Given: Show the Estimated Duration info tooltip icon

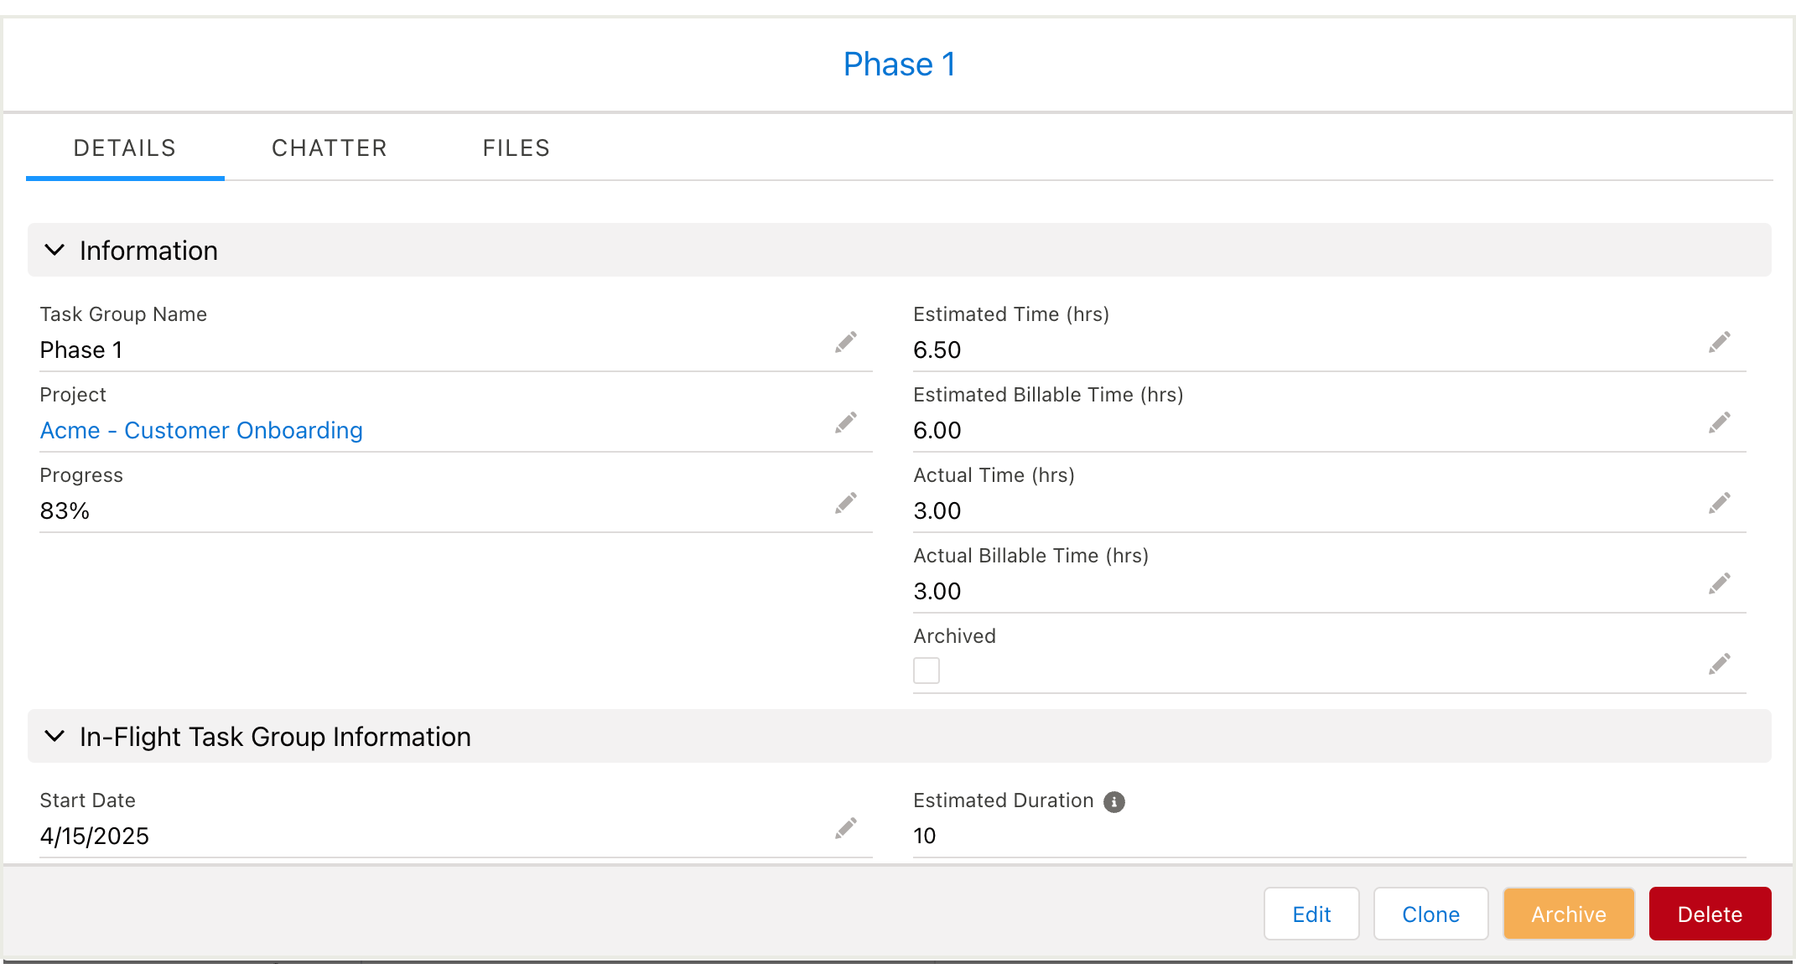Looking at the screenshot, I should coord(1114,802).
